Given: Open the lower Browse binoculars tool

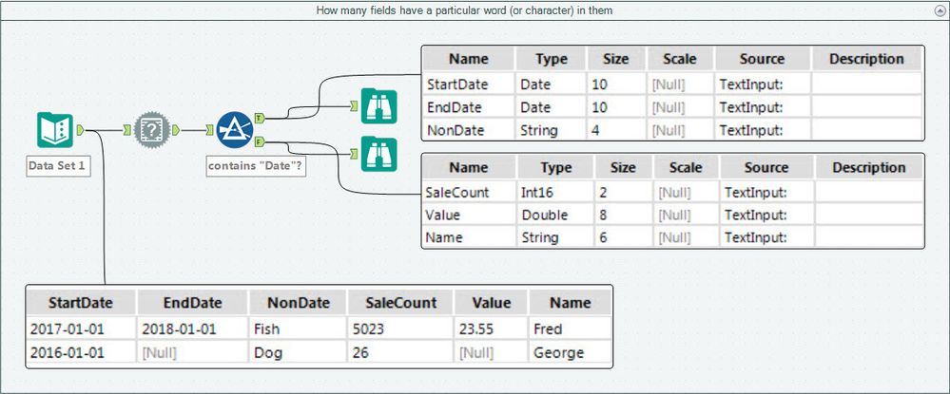Looking at the screenshot, I should (x=378, y=155).
